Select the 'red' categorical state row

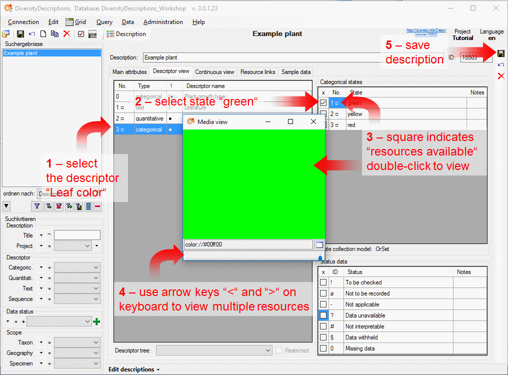pos(402,125)
